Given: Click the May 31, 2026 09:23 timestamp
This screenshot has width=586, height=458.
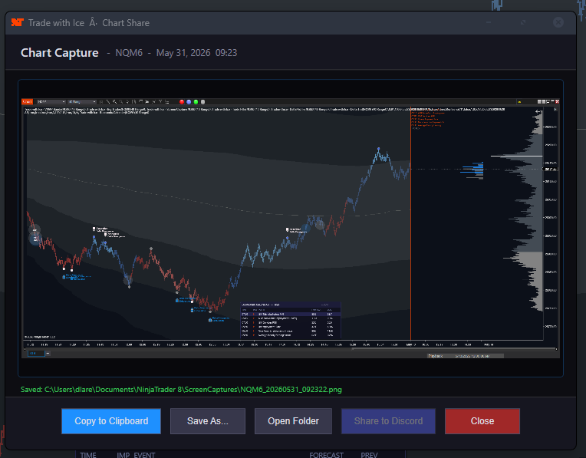Looking at the screenshot, I should pos(196,53).
